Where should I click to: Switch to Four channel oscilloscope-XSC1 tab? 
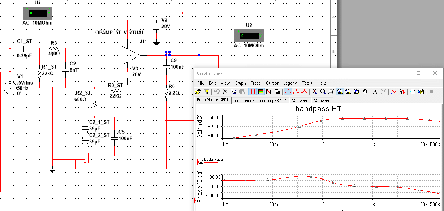click(260, 100)
